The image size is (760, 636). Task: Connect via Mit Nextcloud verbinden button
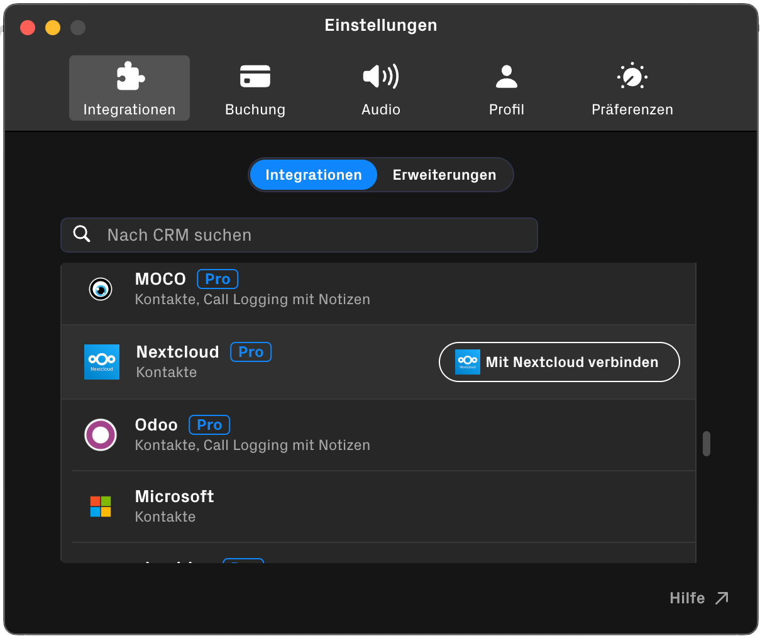click(559, 362)
